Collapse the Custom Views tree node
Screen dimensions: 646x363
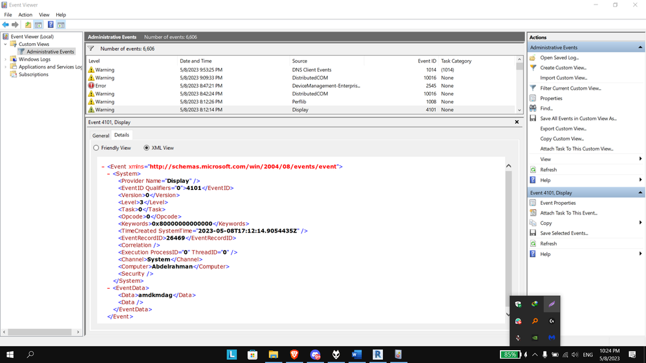(x=6, y=44)
